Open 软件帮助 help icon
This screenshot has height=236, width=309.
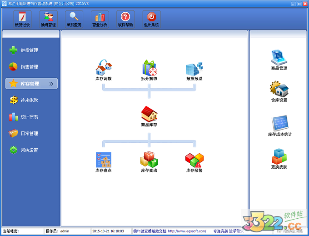125,19
